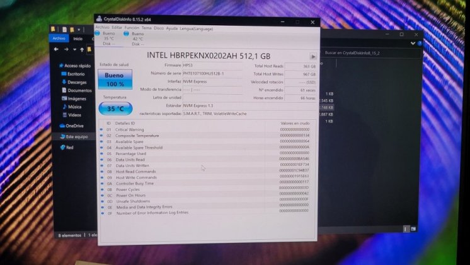The width and height of the screenshot is (470, 265).
Task: Open Imágenes in the navigation pane
Action: point(74,98)
